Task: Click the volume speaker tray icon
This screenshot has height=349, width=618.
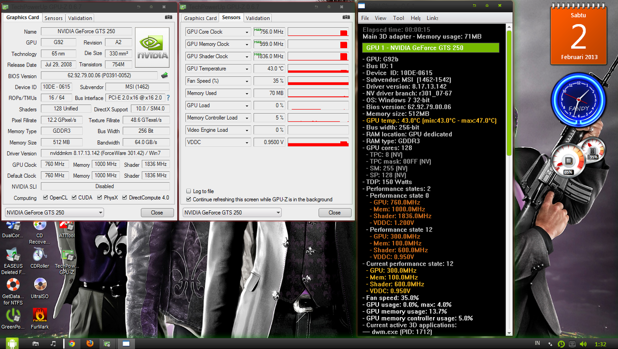Action: coord(583,344)
